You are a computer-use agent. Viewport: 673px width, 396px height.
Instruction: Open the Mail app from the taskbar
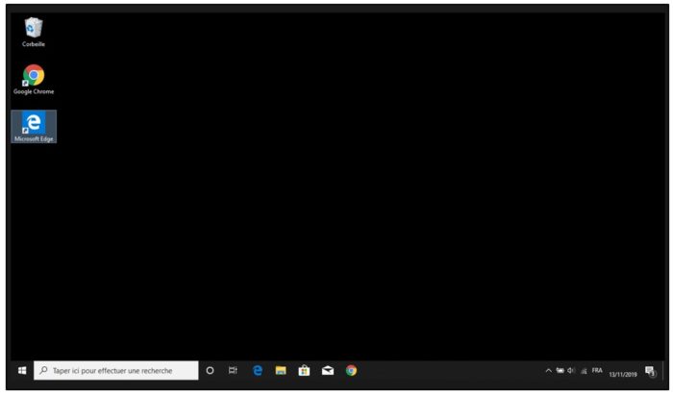point(328,370)
